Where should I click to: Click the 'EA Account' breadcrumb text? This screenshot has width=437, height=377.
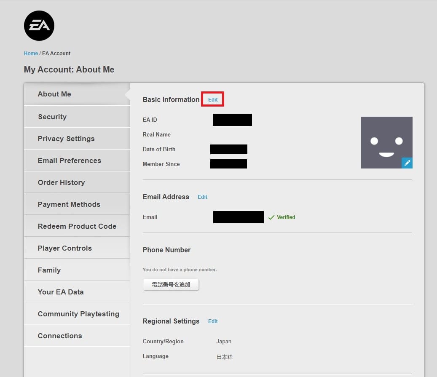click(x=56, y=53)
